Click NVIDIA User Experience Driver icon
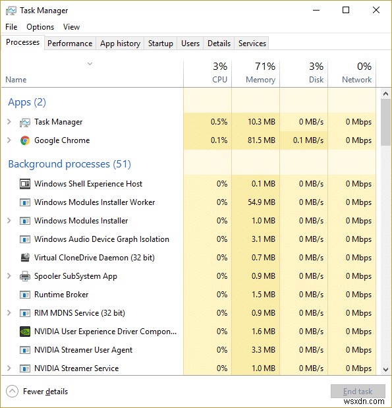The height and width of the screenshot is (408, 392). (x=25, y=332)
